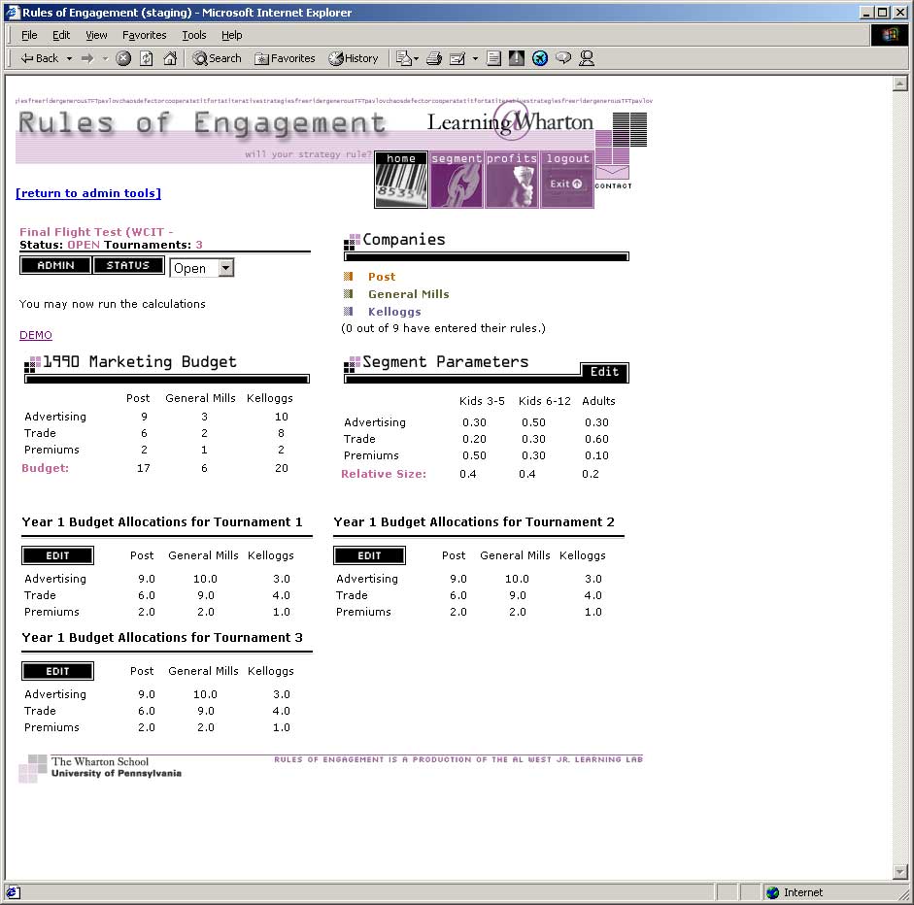Open the Search toolbar button
The image size is (914, 905).
coord(217,58)
